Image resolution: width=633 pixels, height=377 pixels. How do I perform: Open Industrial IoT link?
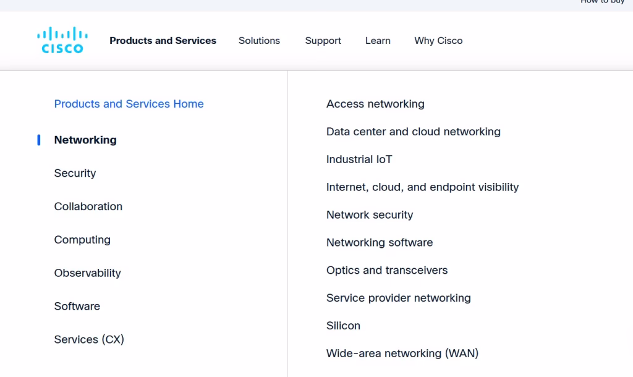click(x=359, y=159)
